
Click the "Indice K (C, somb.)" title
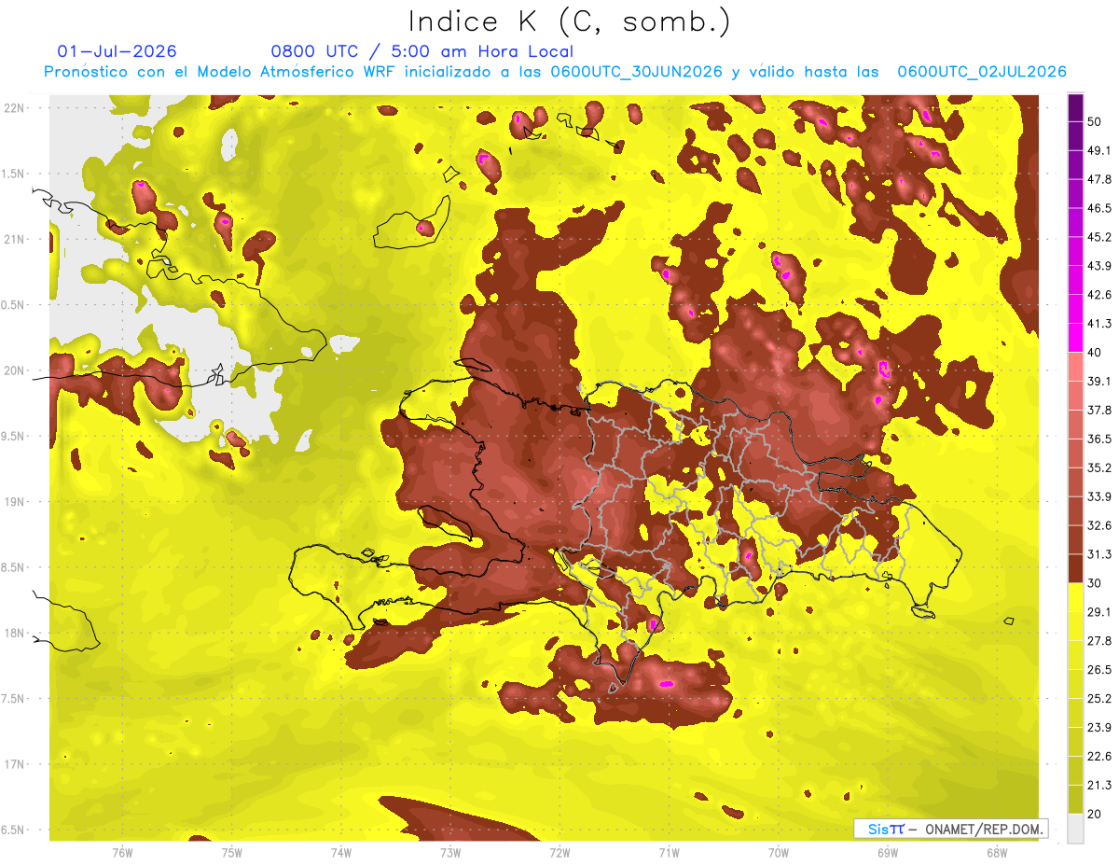pyautogui.click(x=569, y=21)
